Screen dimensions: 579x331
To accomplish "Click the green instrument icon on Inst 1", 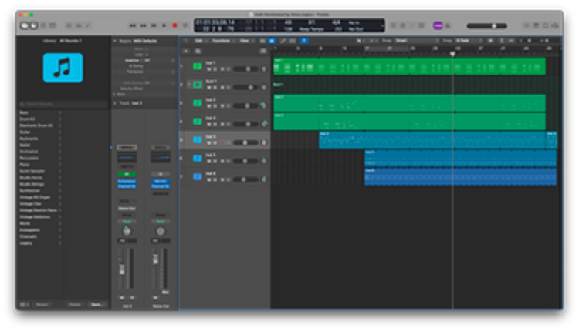I will 197,65.
